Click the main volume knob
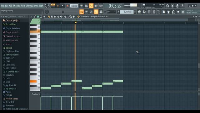 [x=47, y=6]
